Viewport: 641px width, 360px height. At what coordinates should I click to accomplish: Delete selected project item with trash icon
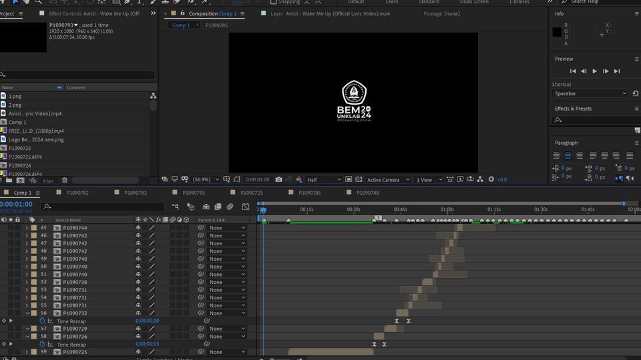pyautogui.click(x=65, y=180)
